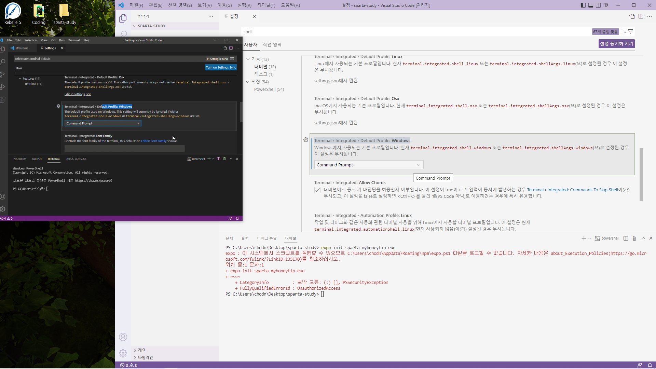This screenshot has height=369, width=656.
Task: Open editor More Actions ellipsis in purple window
Action: [650, 16]
